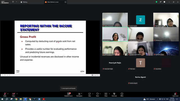Select Maria Marlina's highlighted video tile

pyautogui.click(x=115, y=34)
